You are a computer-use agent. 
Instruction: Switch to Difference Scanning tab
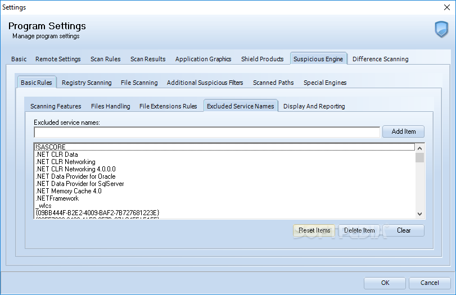381,59
